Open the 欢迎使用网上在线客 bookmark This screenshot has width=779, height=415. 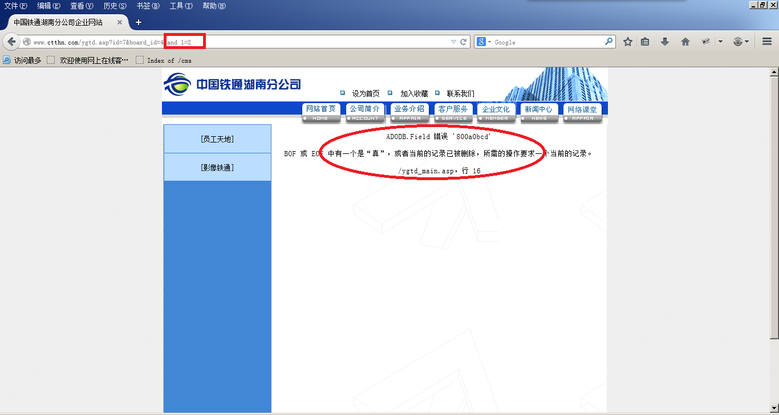[x=88, y=60]
